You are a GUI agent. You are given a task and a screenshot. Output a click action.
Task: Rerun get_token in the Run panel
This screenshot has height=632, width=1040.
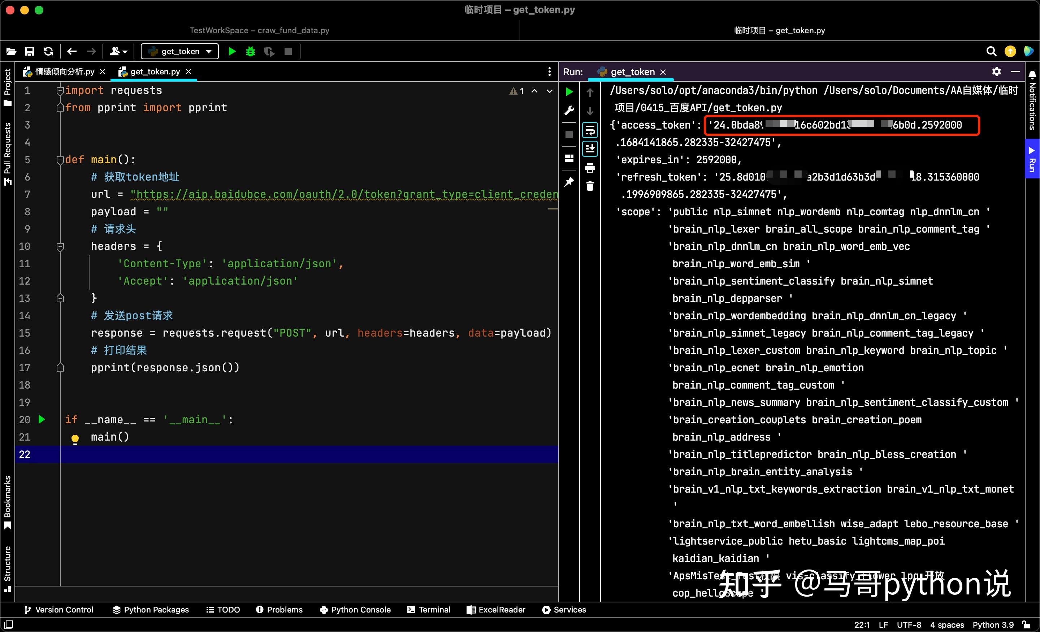coord(569,91)
